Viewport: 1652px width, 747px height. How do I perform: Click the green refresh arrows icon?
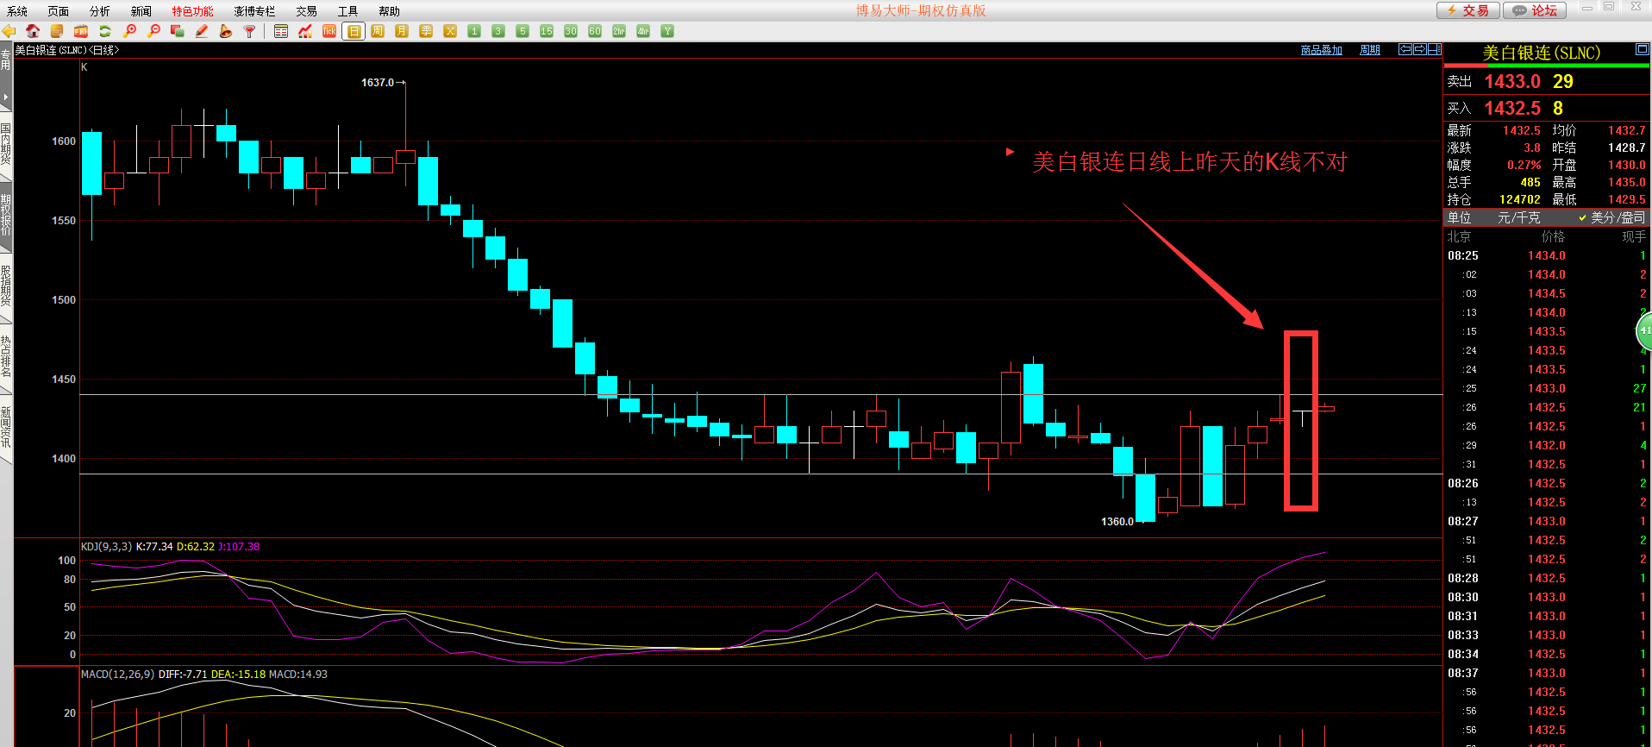point(105,31)
